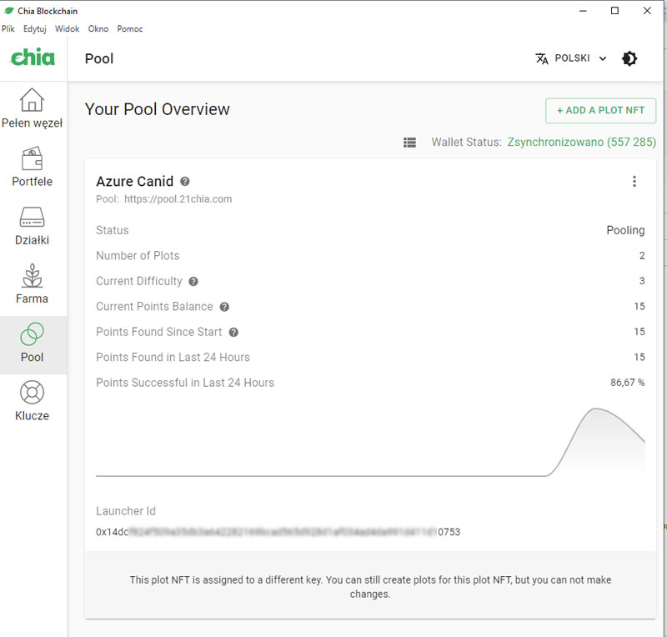Toggle dark mode with the theme switch

(x=629, y=58)
